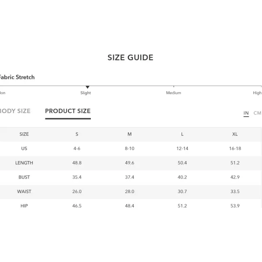Click the Fabric Stretch heading
Image resolution: width=262 pixels, height=262 pixels.
click(17, 77)
